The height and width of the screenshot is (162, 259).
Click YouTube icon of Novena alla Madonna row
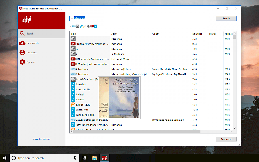point(73,59)
